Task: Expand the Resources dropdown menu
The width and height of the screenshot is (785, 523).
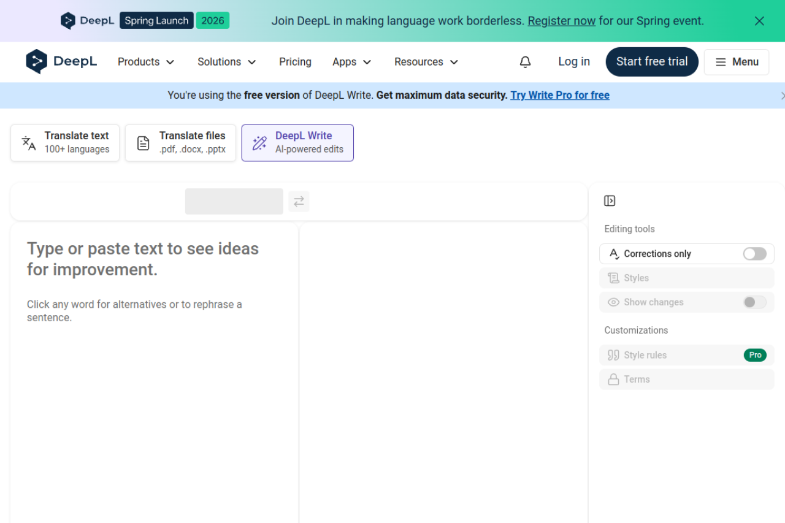Action: pos(426,62)
